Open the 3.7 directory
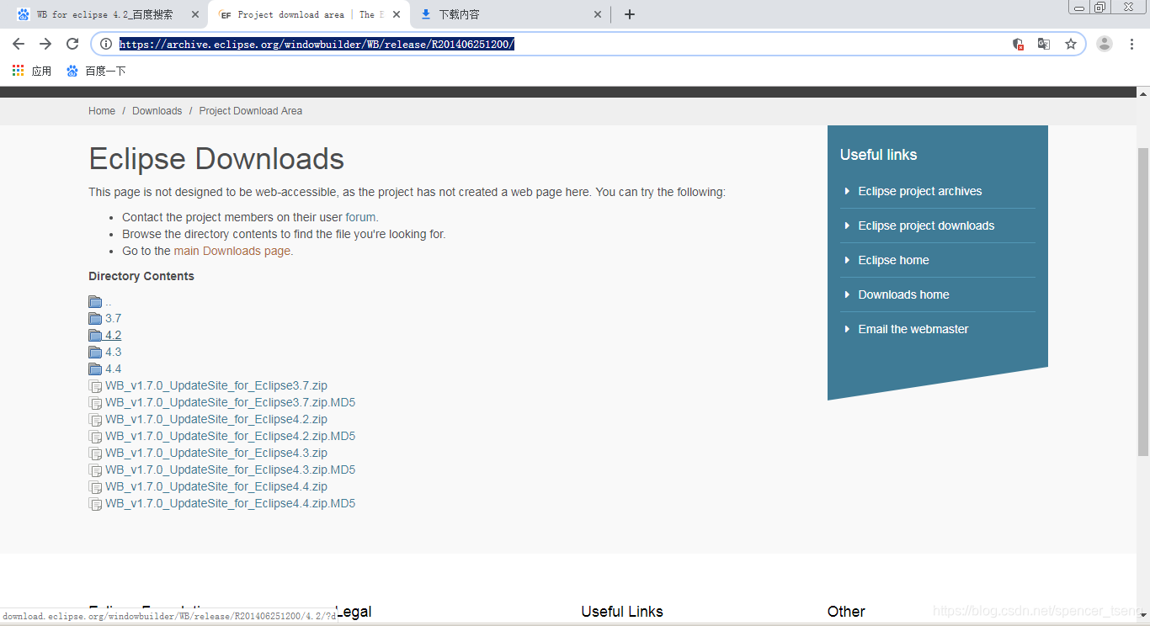The height and width of the screenshot is (626, 1150). tap(113, 319)
